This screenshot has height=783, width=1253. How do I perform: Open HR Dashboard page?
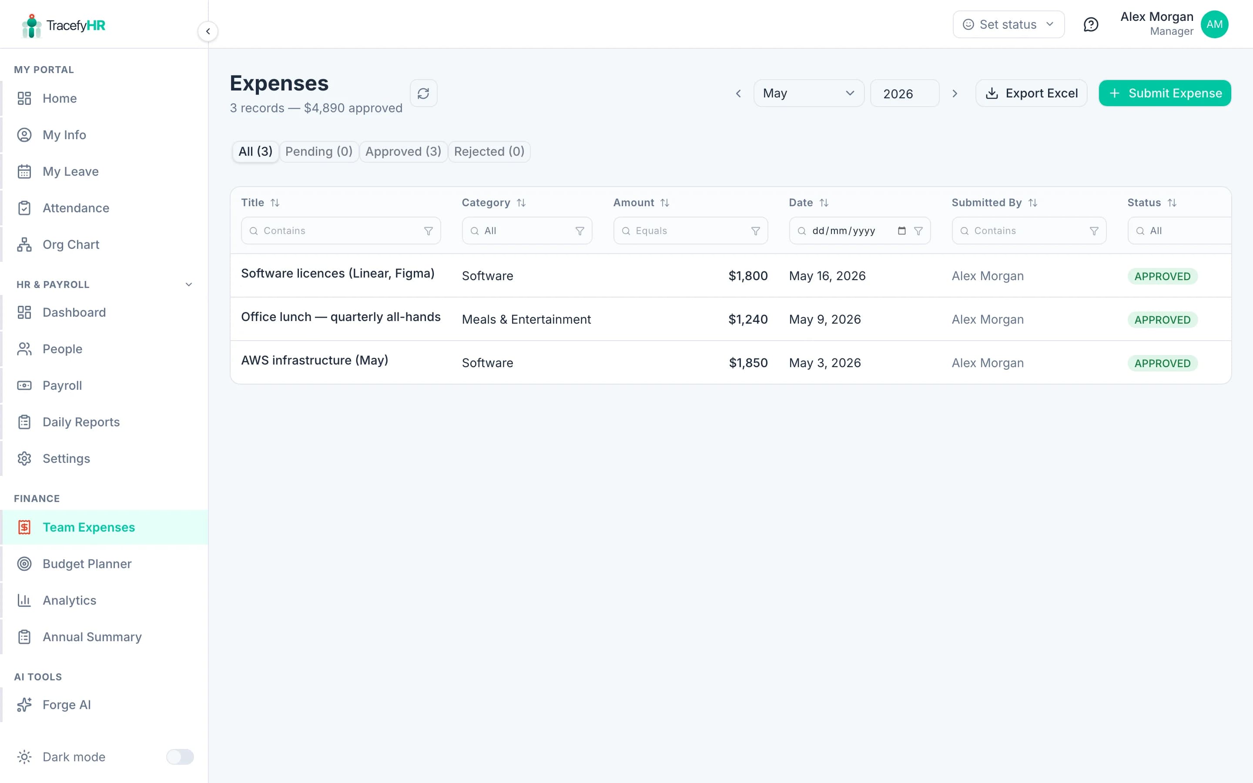(104, 312)
